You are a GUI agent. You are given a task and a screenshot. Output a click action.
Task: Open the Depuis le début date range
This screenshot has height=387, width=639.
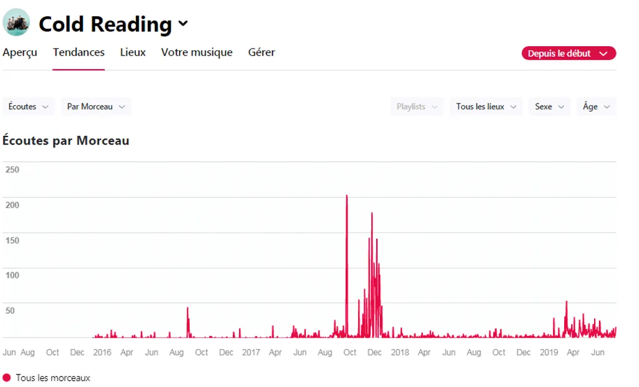pos(568,54)
